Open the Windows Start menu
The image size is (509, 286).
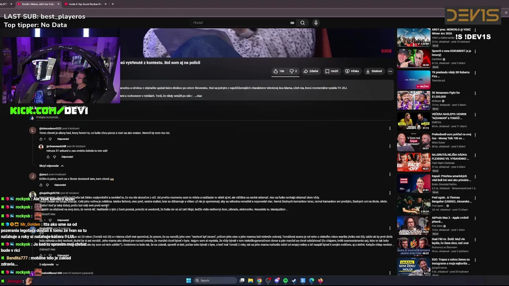[188, 280]
